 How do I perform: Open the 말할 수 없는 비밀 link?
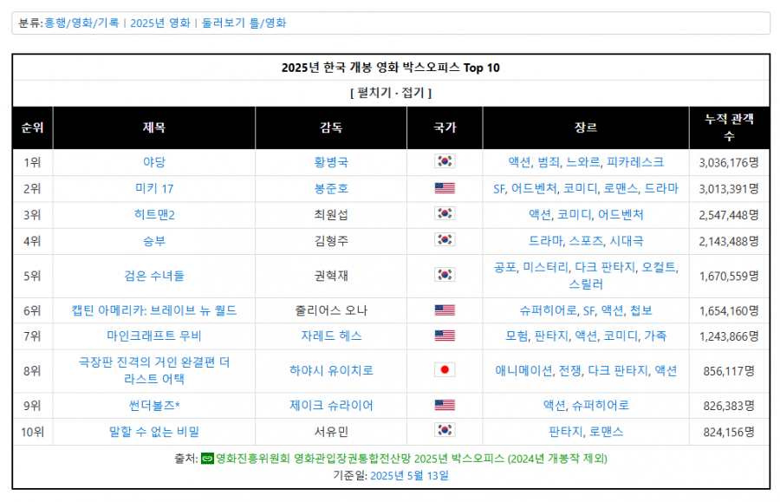(154, 432)
